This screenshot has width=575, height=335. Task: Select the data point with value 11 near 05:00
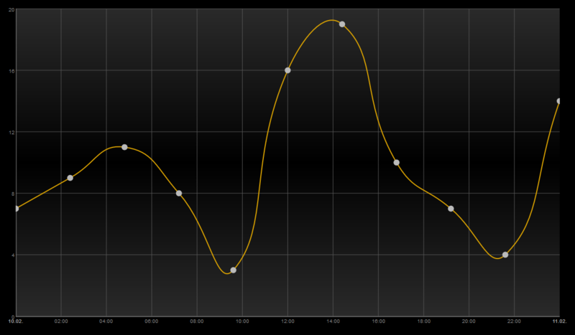(124, 147)
